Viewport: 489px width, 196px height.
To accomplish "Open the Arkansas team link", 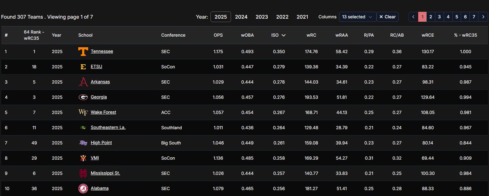I will click(x=100, y=82).
